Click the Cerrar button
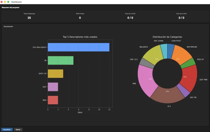 click(x=18, y=130)
